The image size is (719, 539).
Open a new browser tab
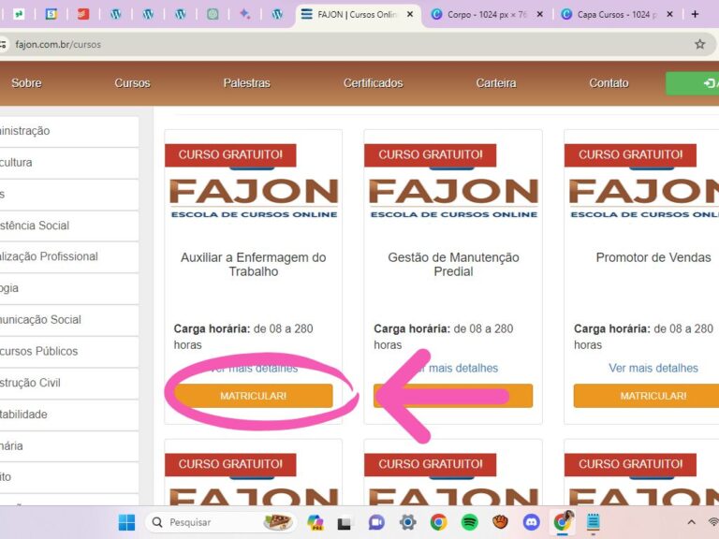[x=696, y=15]
